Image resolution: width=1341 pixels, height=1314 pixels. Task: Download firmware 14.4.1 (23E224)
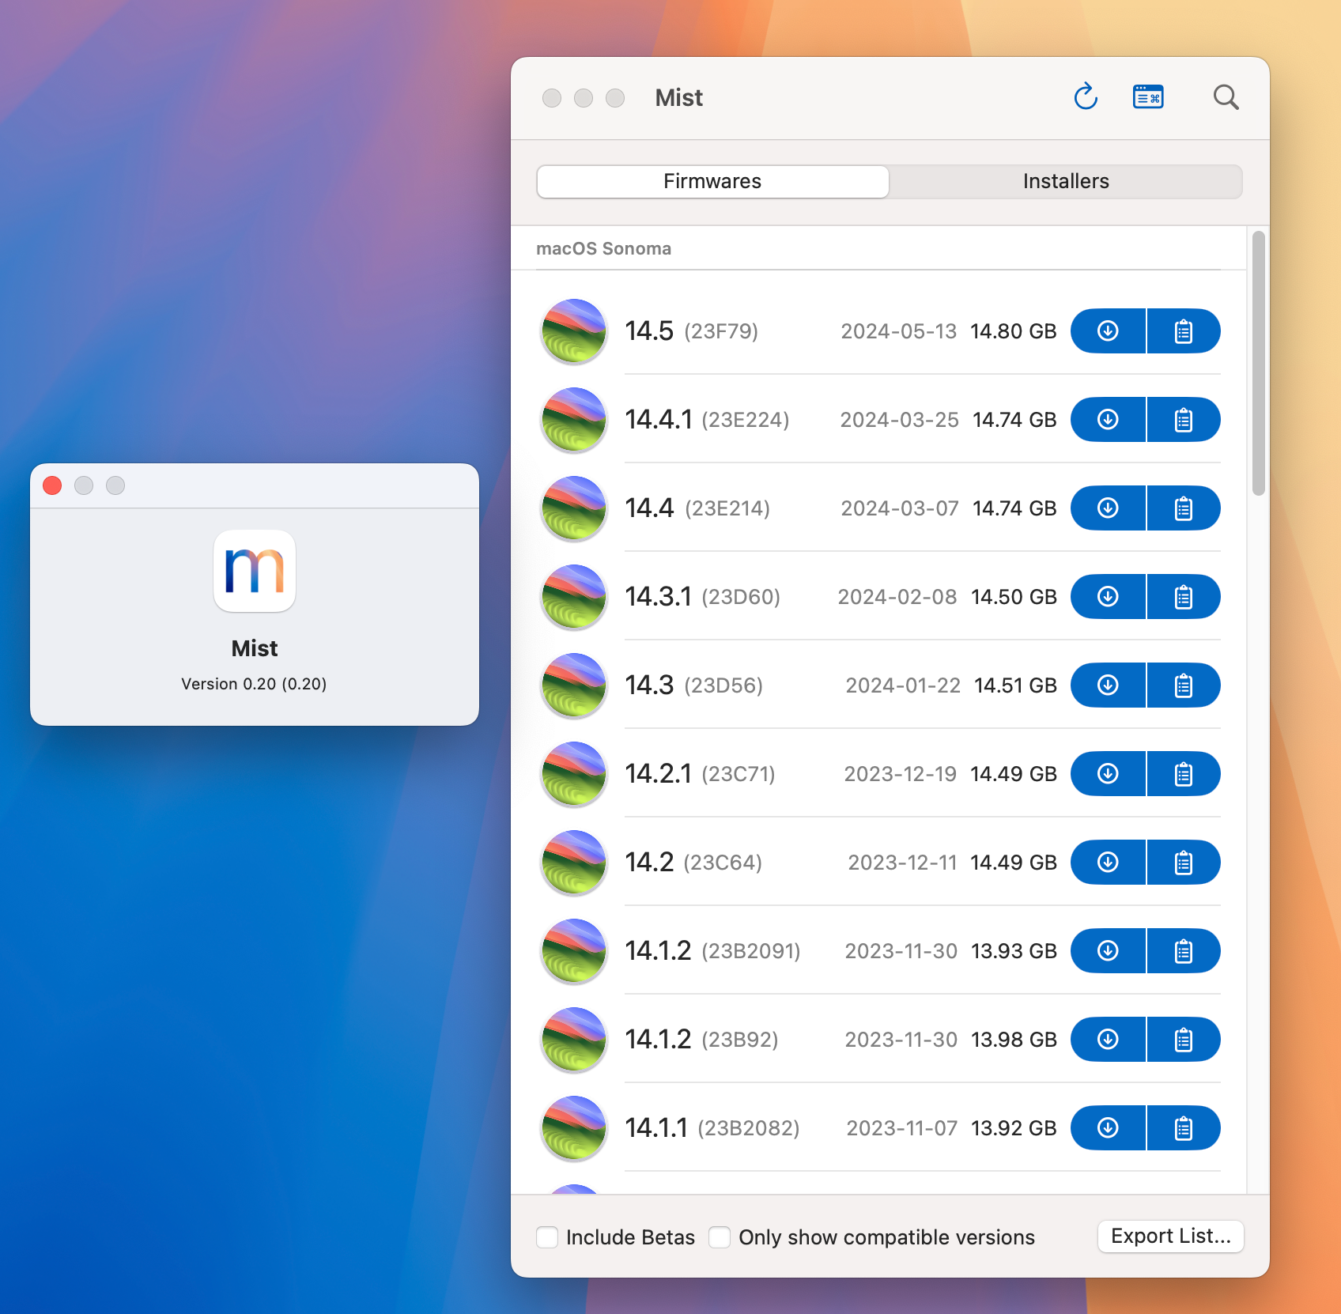1108,419
